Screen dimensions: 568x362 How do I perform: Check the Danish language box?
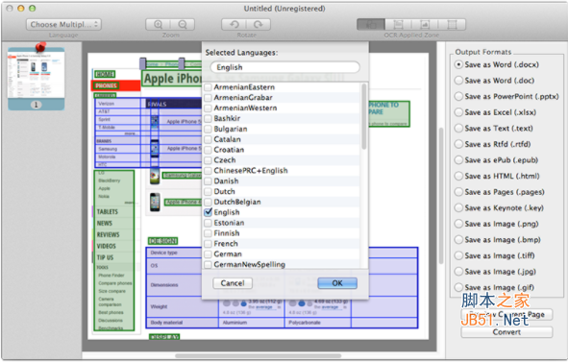[x=208, y=181]
